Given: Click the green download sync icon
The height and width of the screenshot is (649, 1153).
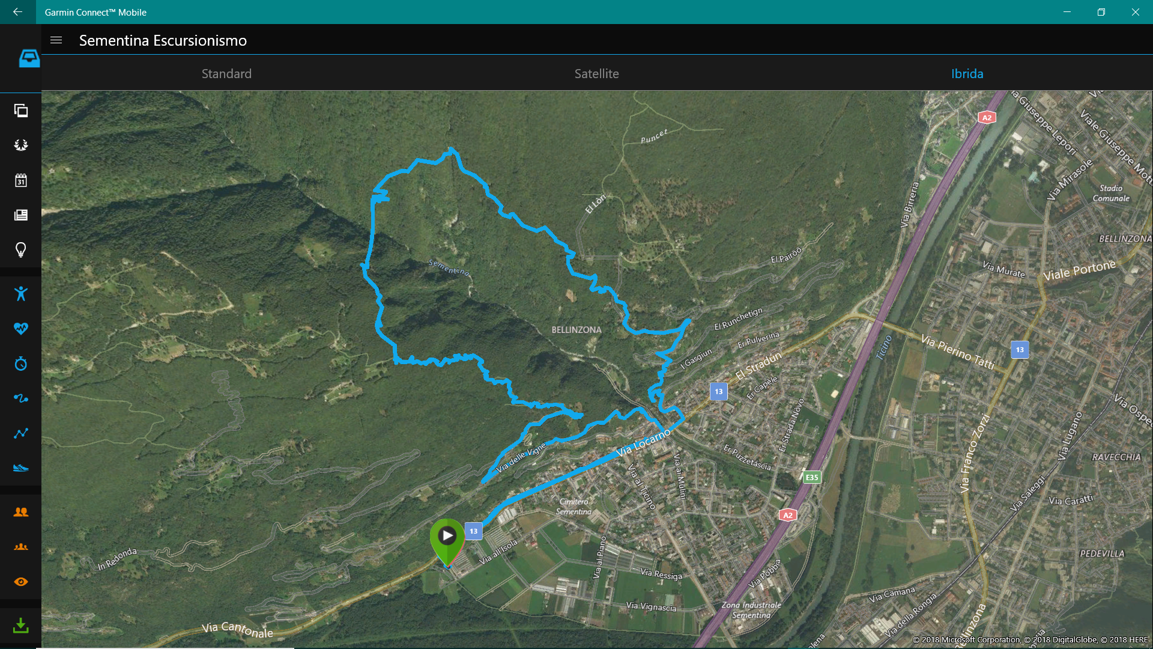Looking at the screenshot, I should [x=21, y=626].
